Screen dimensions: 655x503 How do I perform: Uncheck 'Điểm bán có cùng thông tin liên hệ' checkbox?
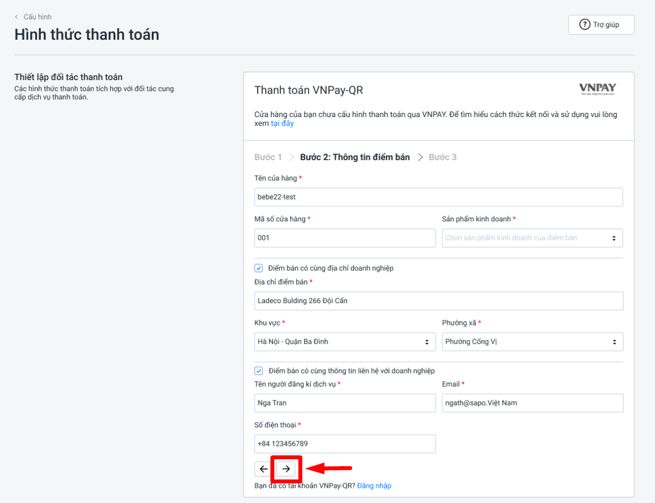point(259,371)
